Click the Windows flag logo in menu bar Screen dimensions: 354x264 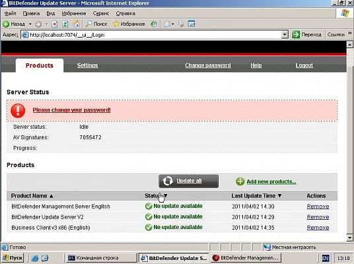pos(345,13)
